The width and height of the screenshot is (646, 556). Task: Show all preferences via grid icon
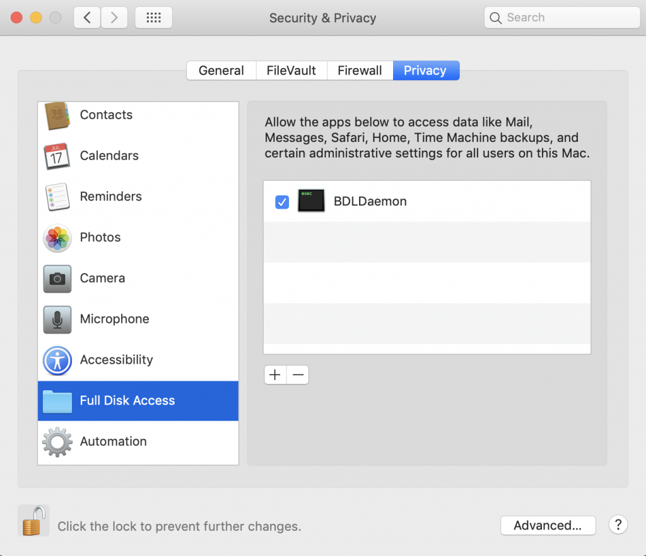[154, 18]
